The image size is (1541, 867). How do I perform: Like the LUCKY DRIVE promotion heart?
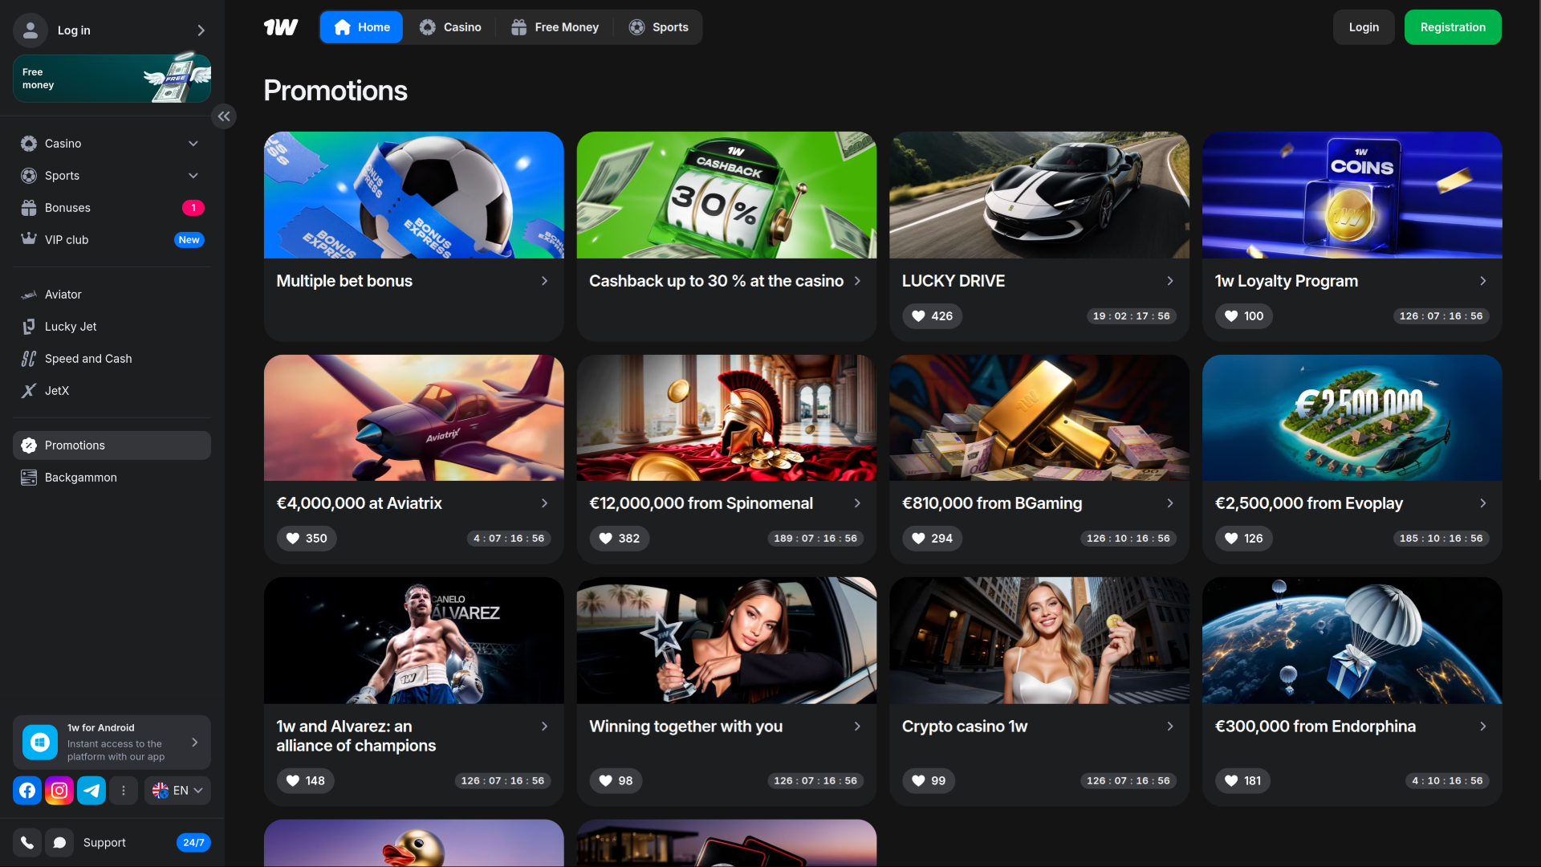click(918, 315)
